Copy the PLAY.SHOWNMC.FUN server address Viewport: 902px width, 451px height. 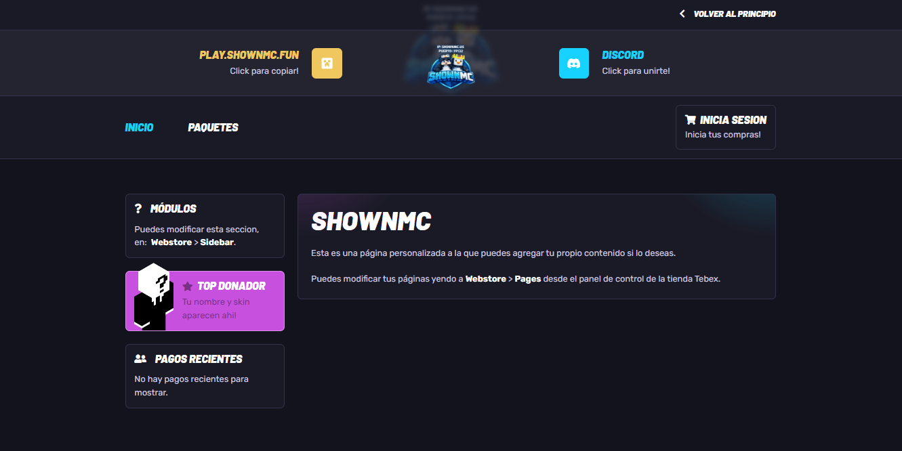click(x=249, y=55)
